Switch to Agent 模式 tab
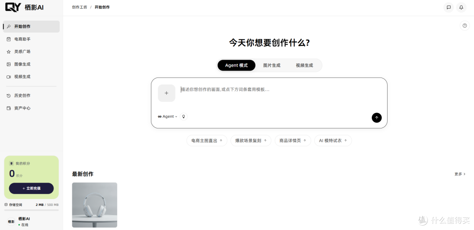474x230 pixels. [237, 65]
